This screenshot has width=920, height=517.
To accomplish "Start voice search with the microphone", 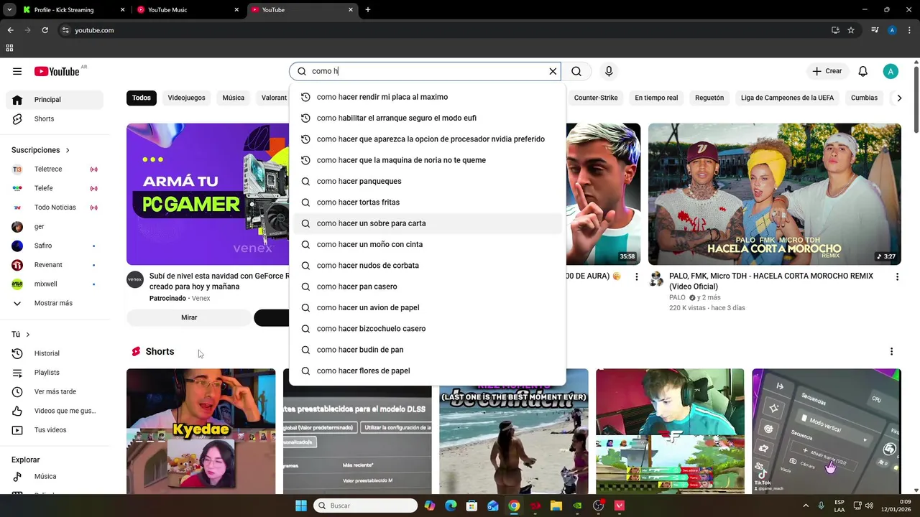I will tap(609, 71).
